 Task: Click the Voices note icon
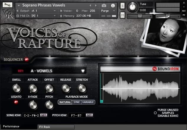click(61, 11)
